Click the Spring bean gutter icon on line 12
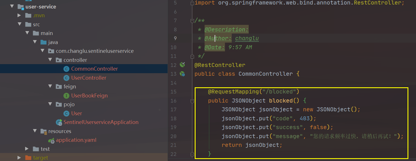 pyautogui.click(x=182, y=65)
